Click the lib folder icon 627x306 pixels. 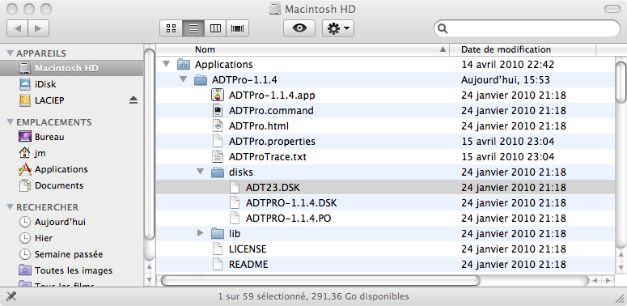pos(217,233)
